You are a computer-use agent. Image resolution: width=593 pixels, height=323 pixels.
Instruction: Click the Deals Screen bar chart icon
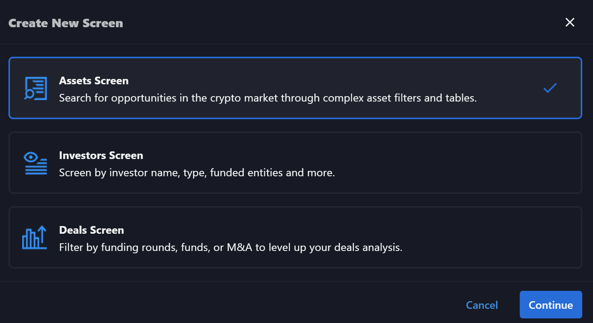point(35,238)
